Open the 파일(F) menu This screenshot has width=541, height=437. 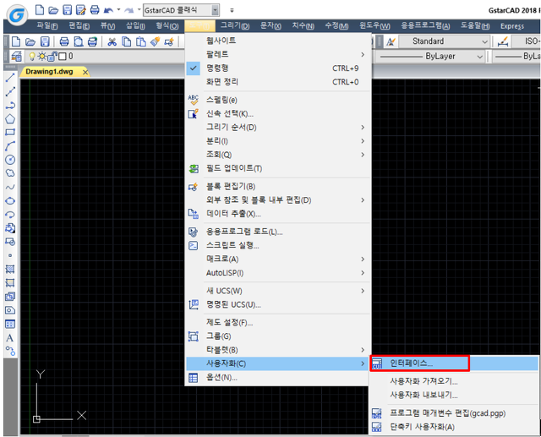[x=47, y=25]
